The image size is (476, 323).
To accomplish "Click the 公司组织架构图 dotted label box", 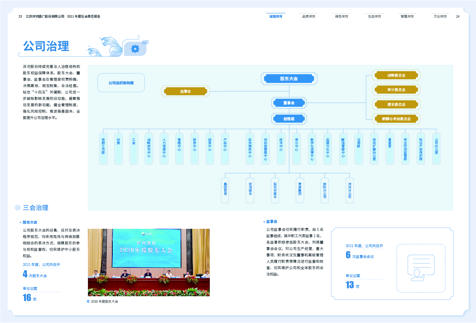I will coord(121,83).
